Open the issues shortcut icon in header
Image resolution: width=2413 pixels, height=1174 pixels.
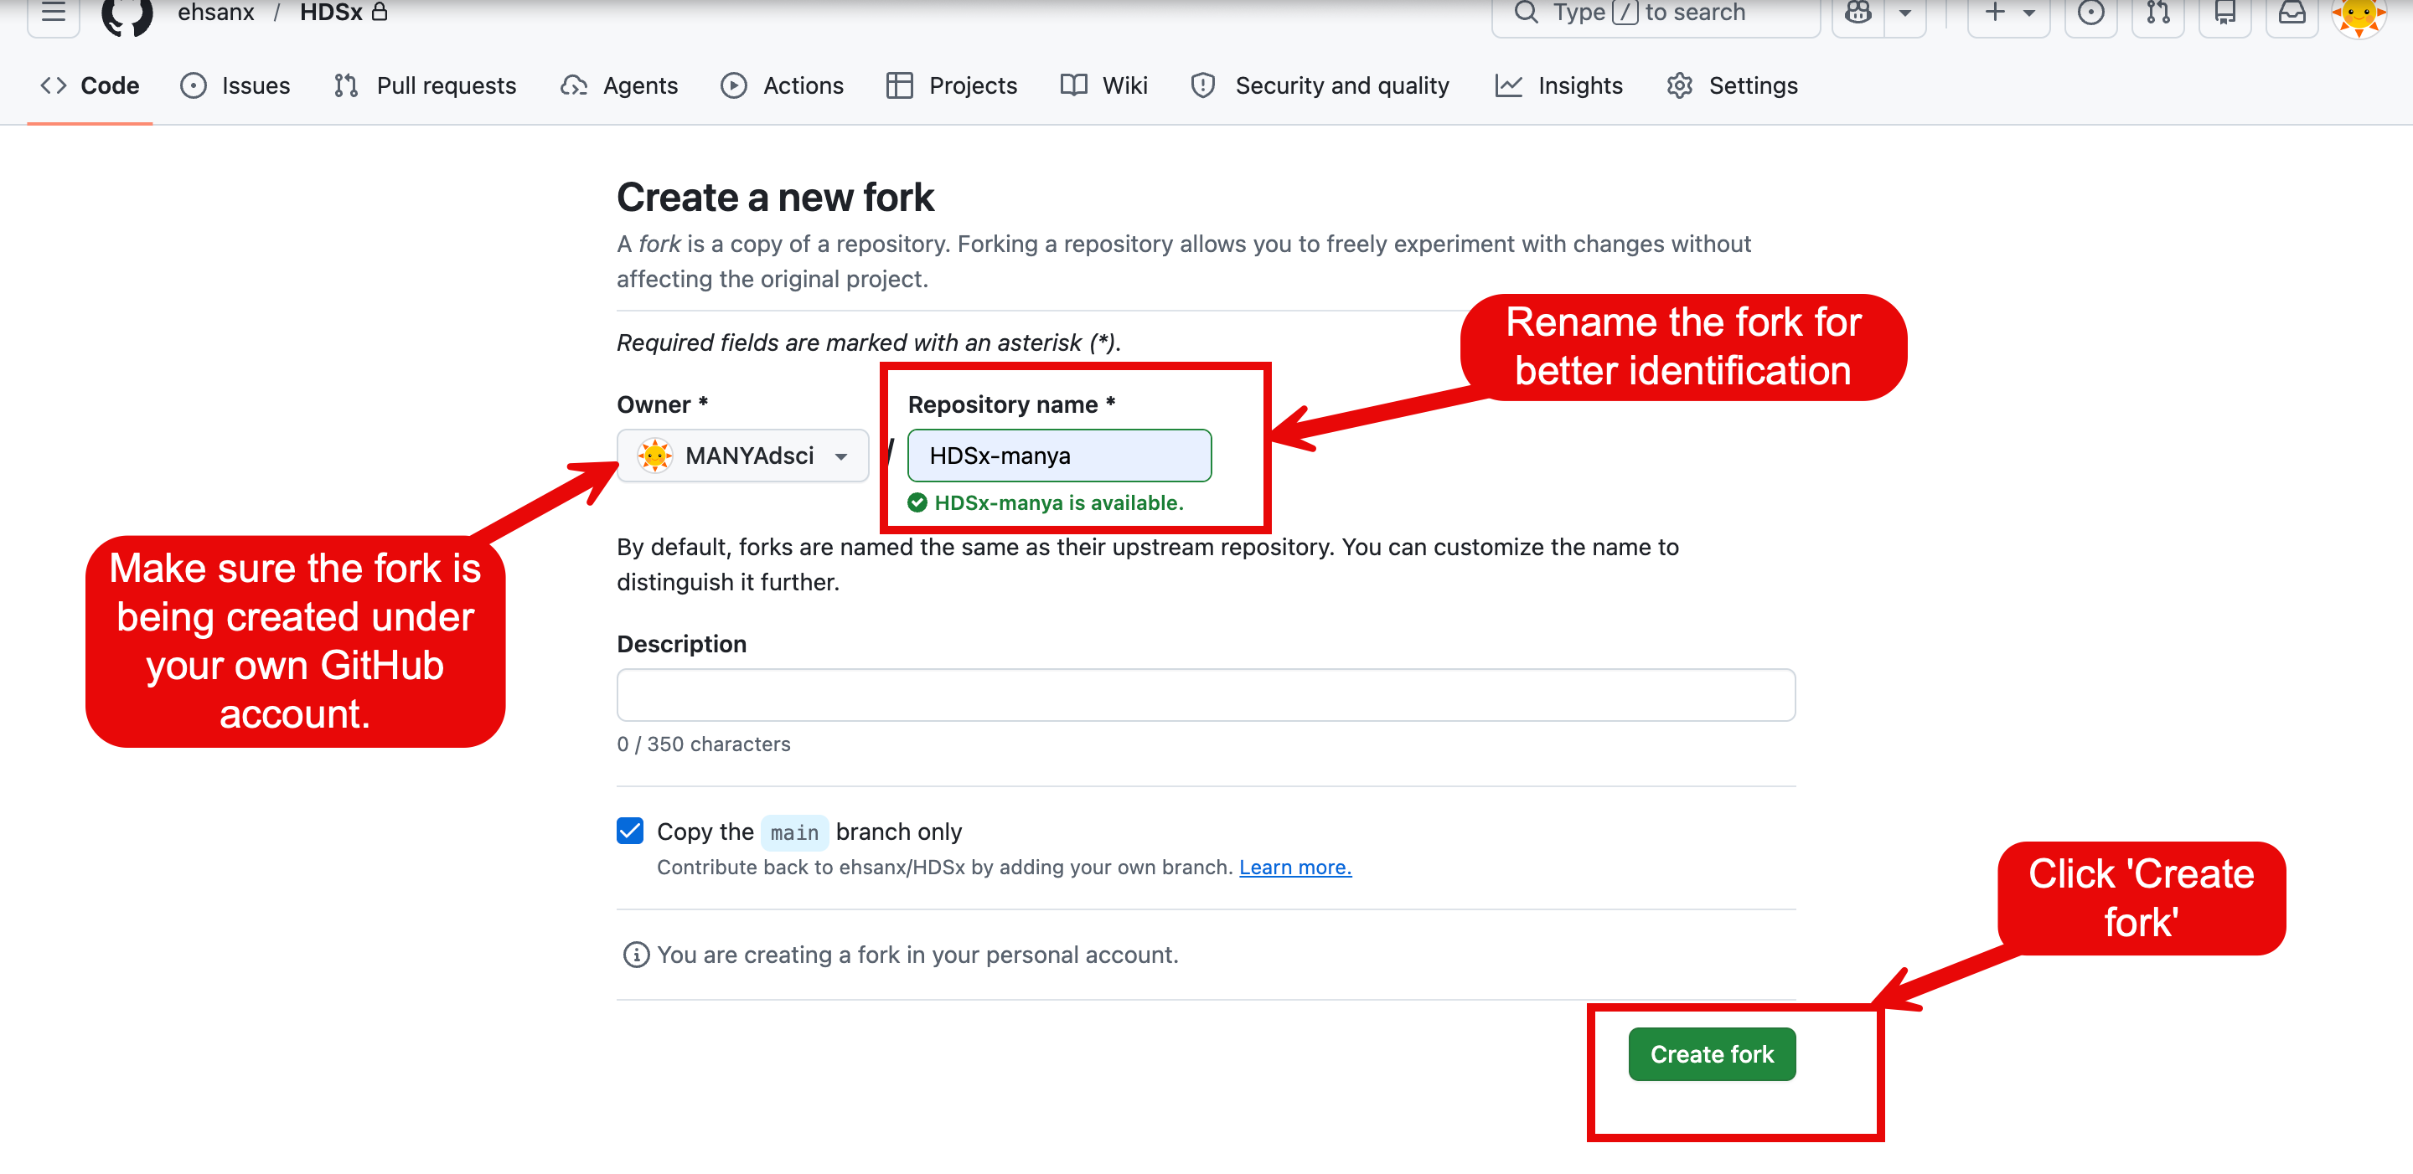(2090, 13)
